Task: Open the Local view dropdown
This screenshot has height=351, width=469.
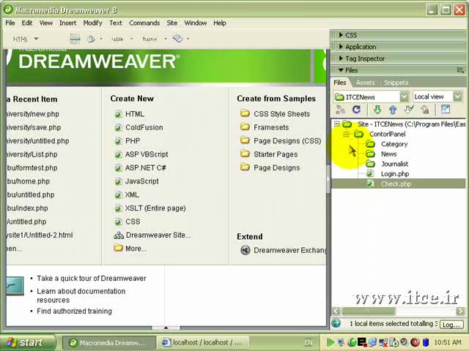Action: tap(457, 97)
